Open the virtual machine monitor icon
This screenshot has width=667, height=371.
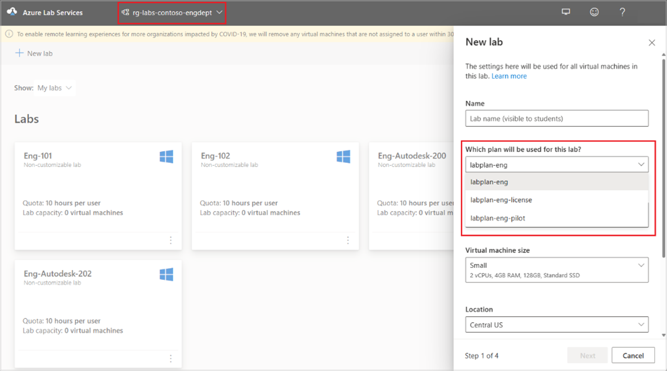pos(566,12)
